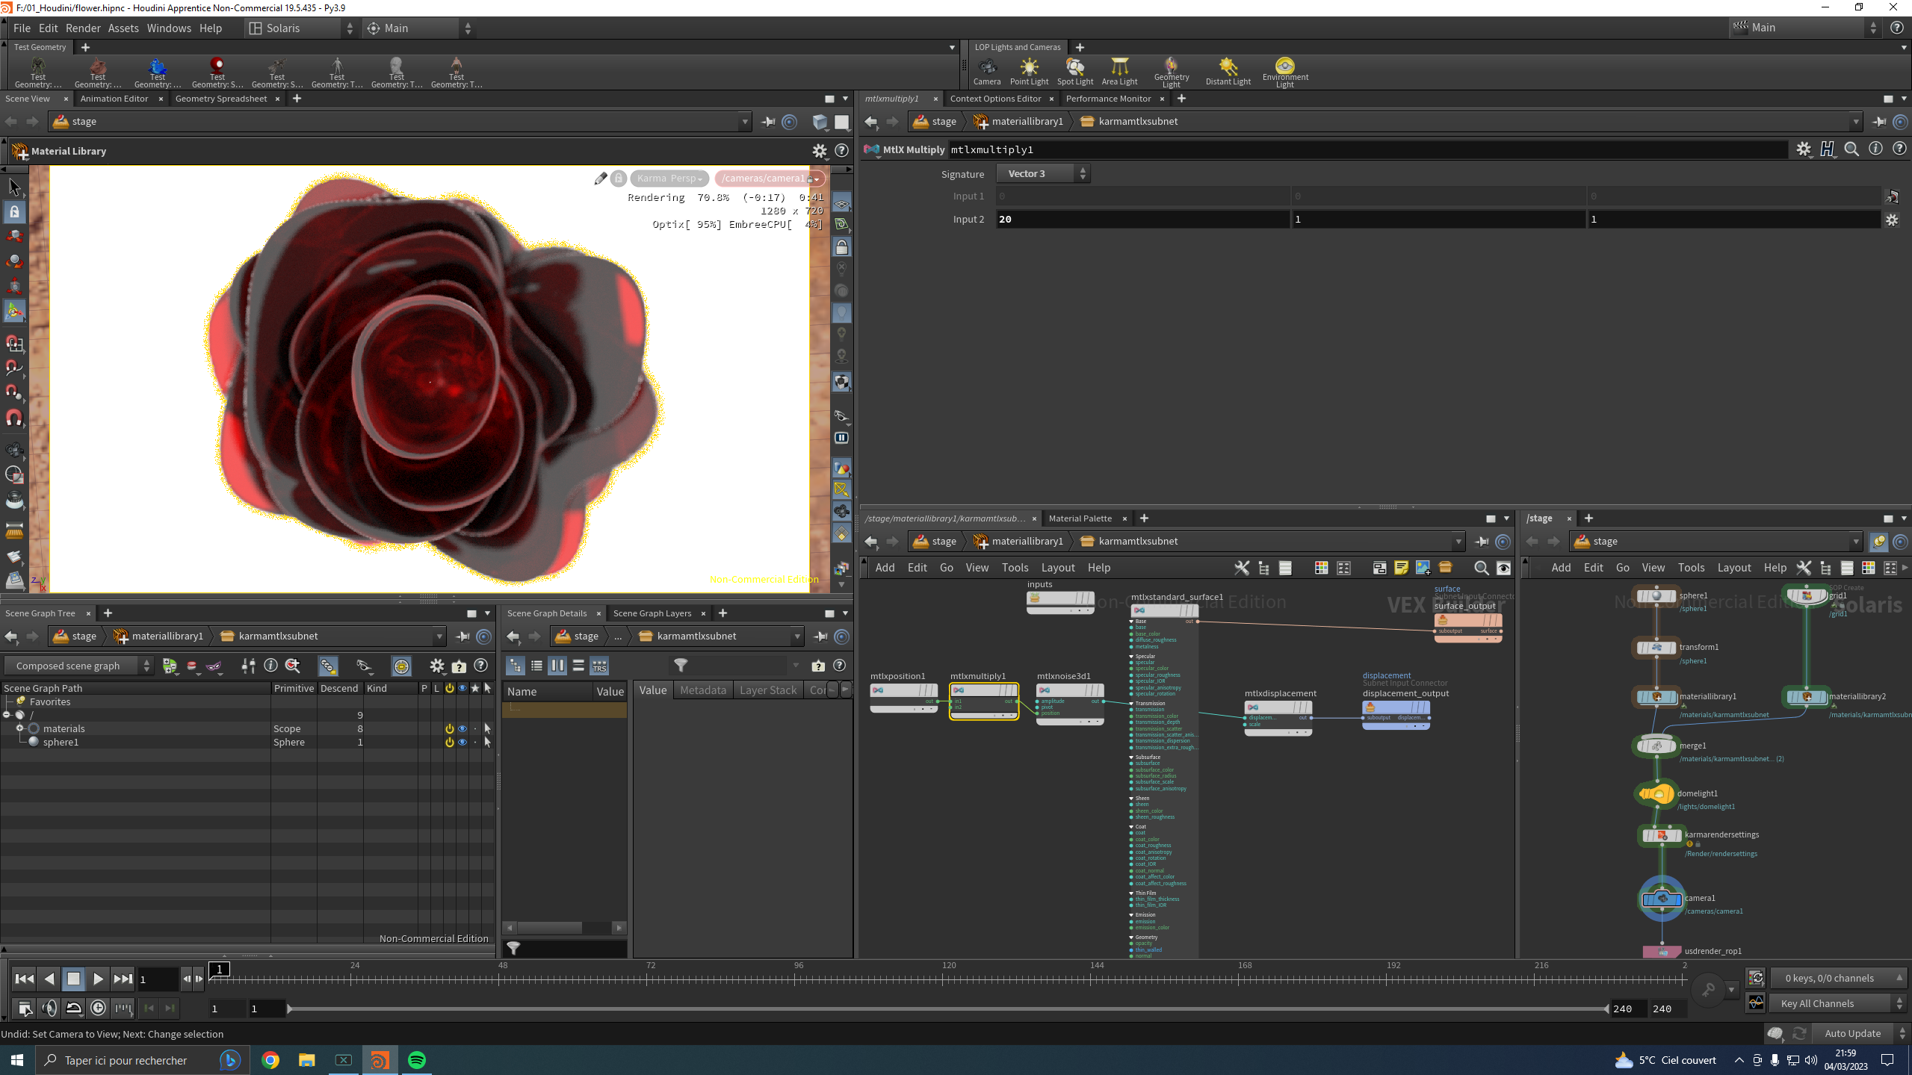Image resolution: width=1912 pixels, height=1075 pixels.
Task: Click the frame 1 playhead on the timeline
Action: point(219,970)
